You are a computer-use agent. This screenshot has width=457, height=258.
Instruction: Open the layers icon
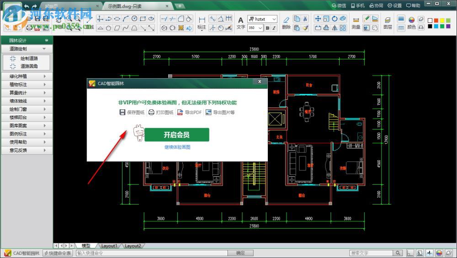[388, 20]
